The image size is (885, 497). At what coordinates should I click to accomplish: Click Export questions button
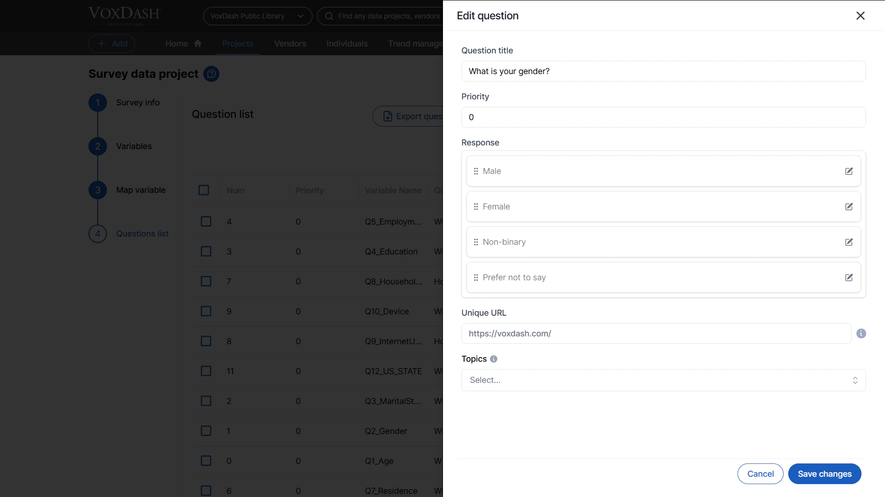(x=408, y=116)
